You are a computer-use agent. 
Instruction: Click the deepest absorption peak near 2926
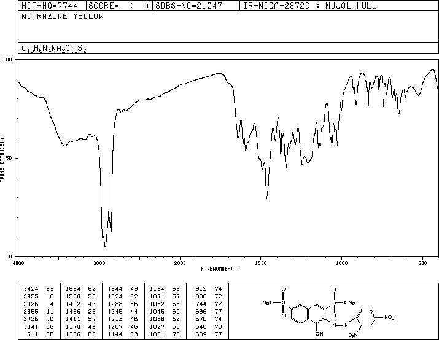pos(105,246)
